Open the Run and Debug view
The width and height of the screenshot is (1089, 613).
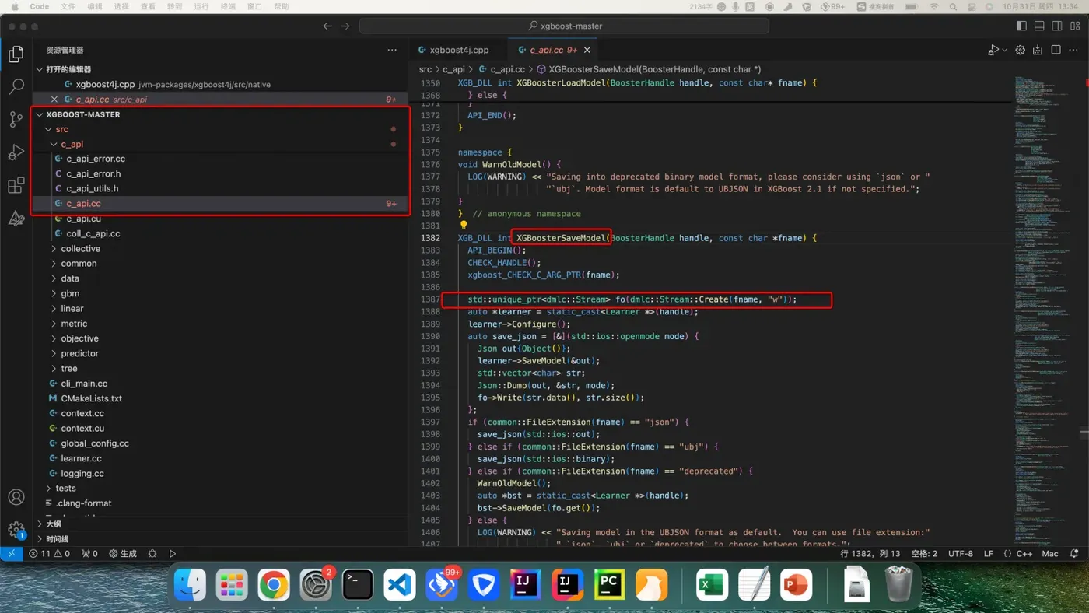click(x=16, y=152)
